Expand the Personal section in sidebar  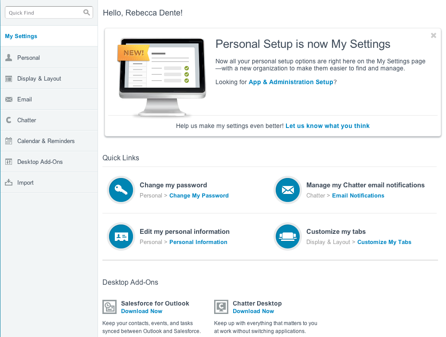[28, 58]
